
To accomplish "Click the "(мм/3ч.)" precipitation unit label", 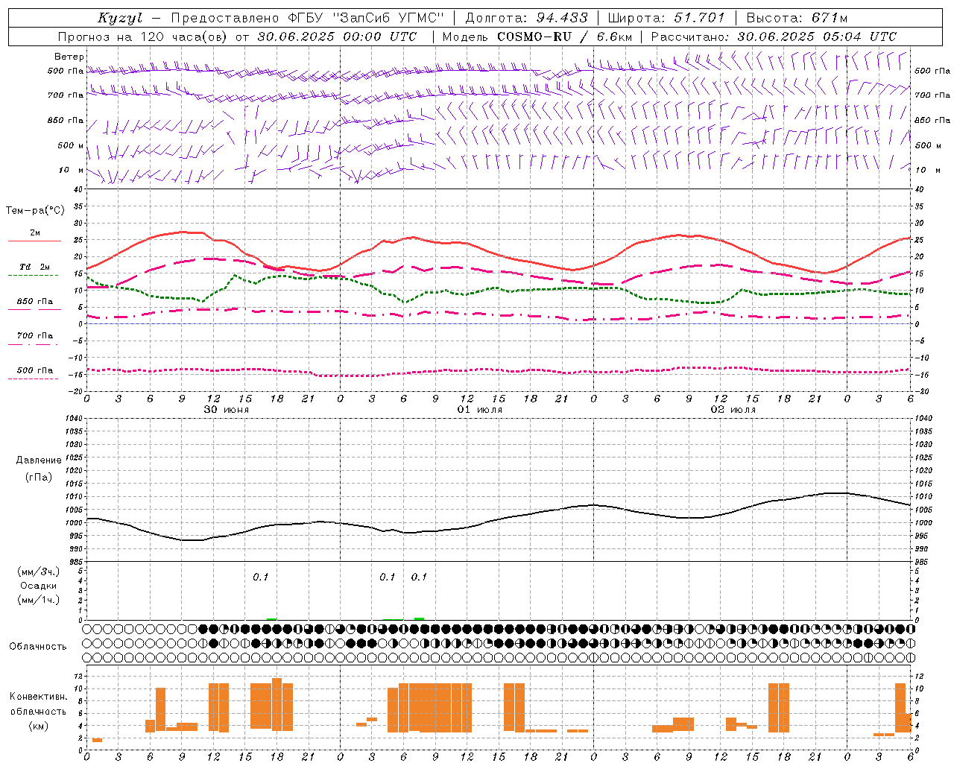I will tap(39, 572).
